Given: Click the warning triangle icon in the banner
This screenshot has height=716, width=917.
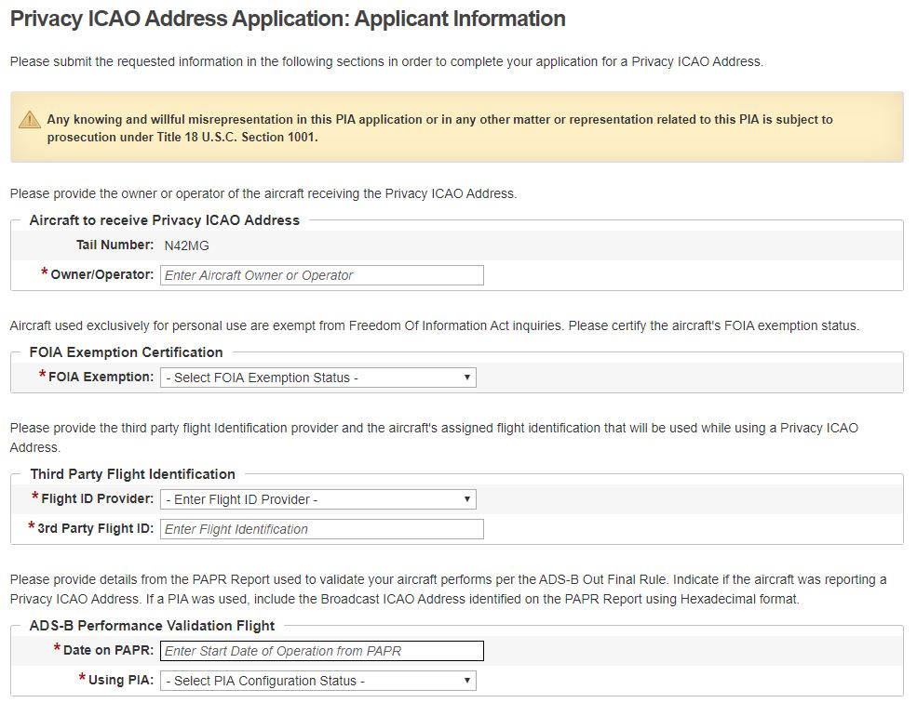Looking at the screenshot, I should coord(31,120).
